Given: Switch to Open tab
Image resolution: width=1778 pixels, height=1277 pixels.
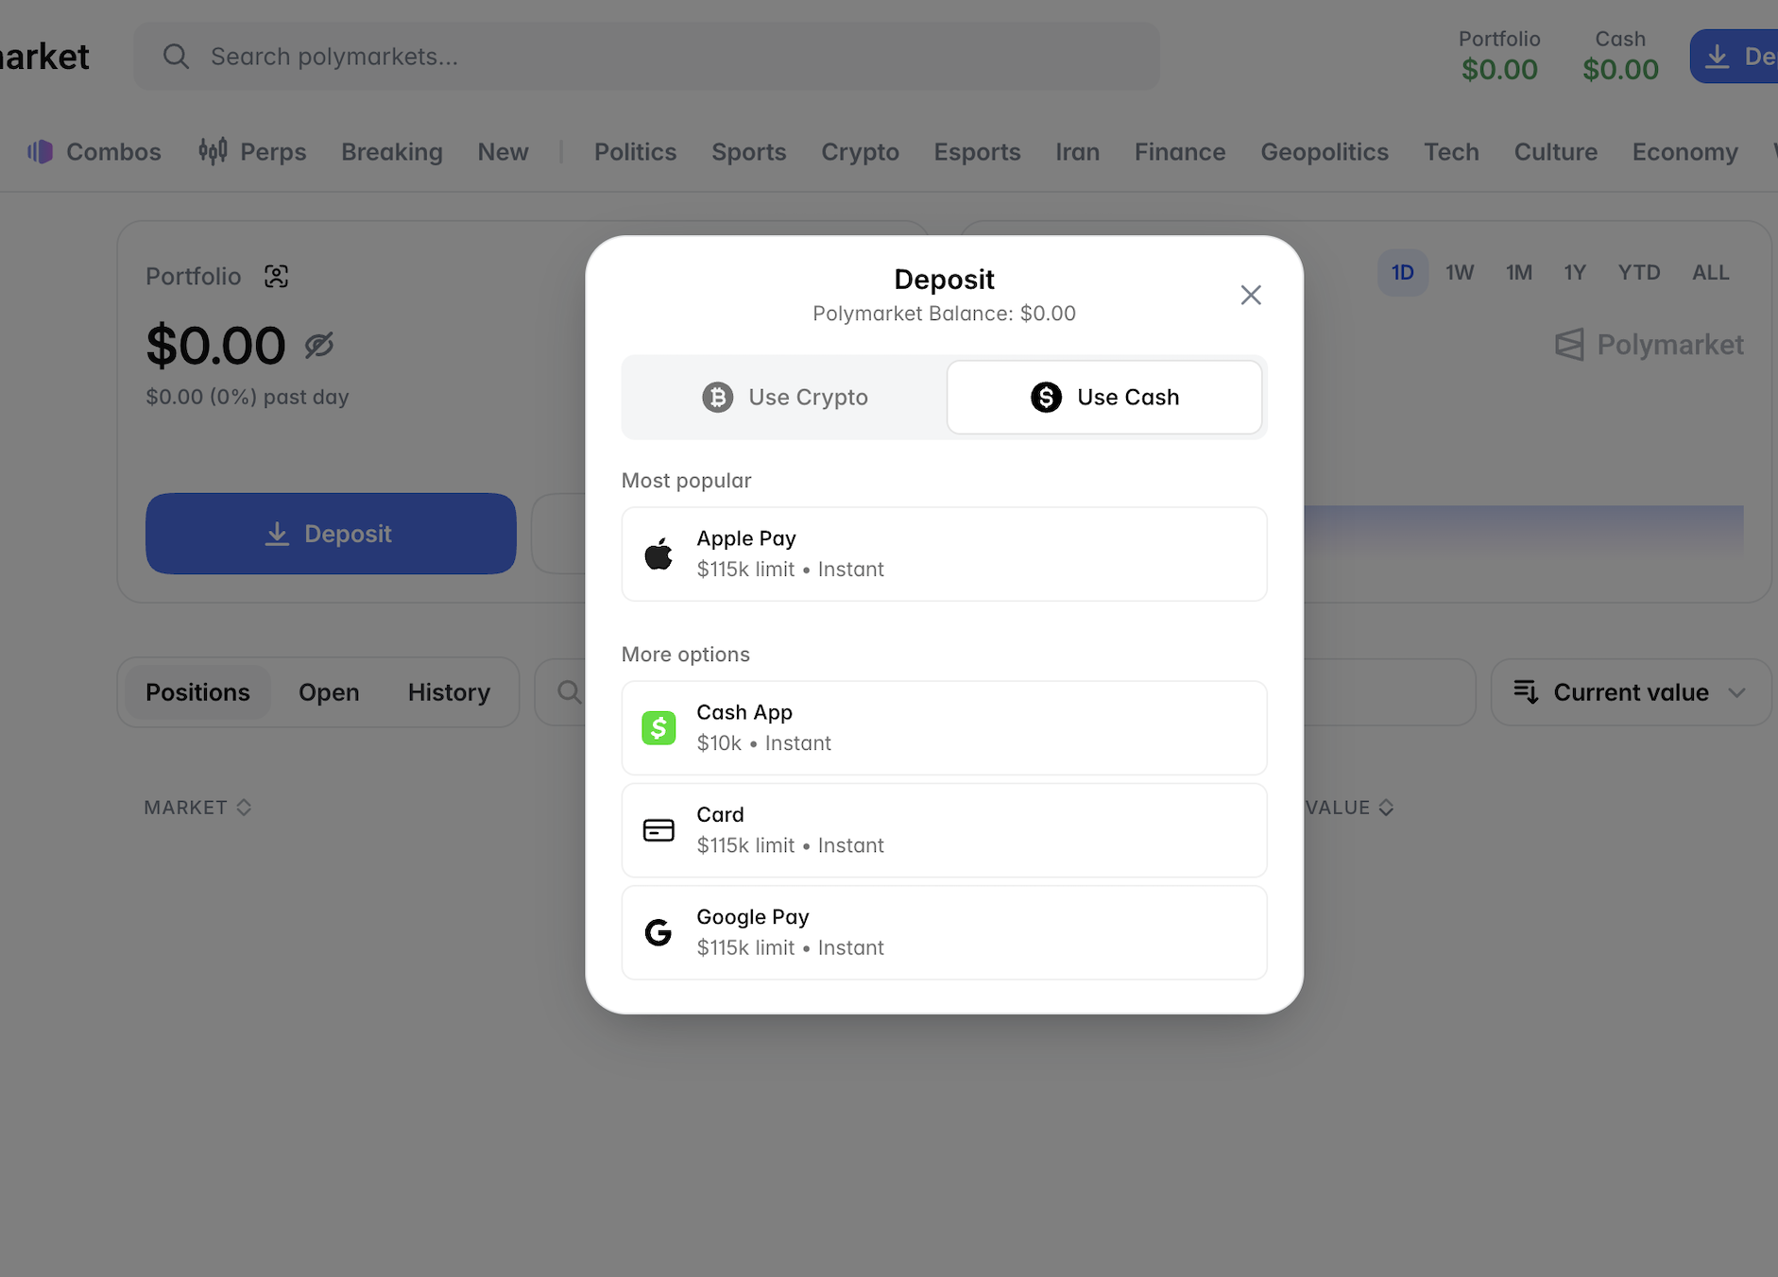Looking at the screenshot, I should click(x=329, y=692).
